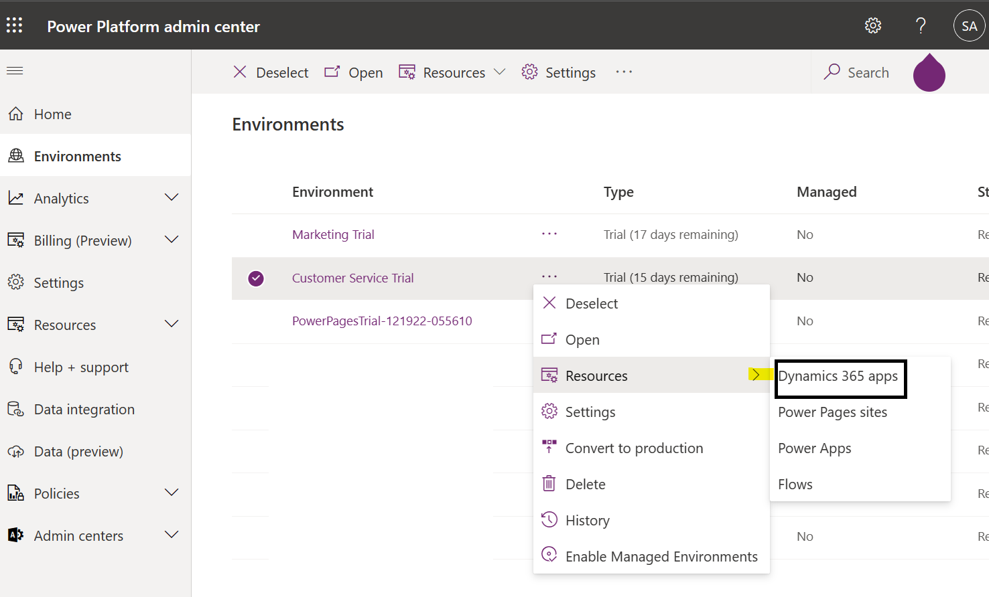
Task: Expand the Analytics section chevron
Action: pyautogui.click(x=172, y=197)
